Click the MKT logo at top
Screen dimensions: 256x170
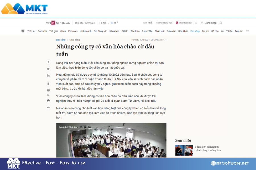pos(24,8)
